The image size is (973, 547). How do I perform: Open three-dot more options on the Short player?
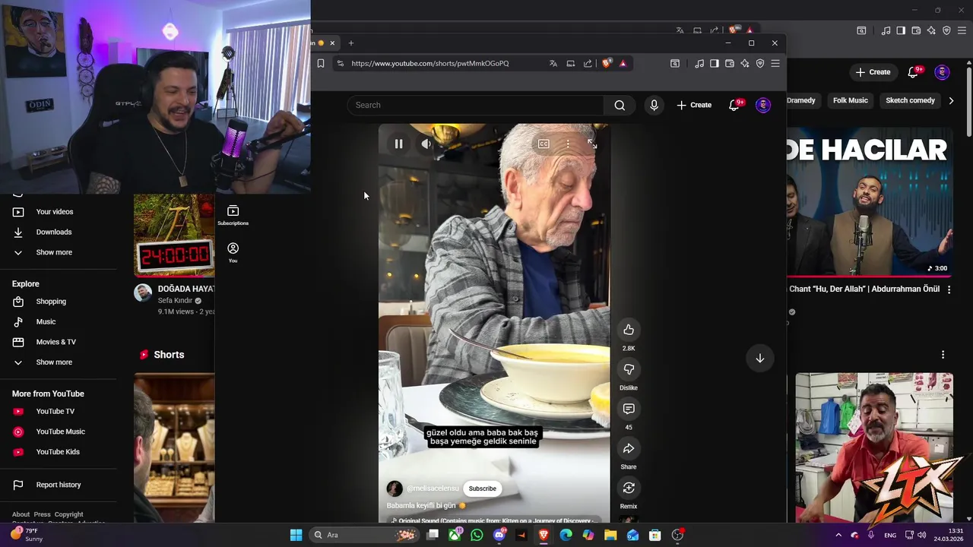pos(568,144)
